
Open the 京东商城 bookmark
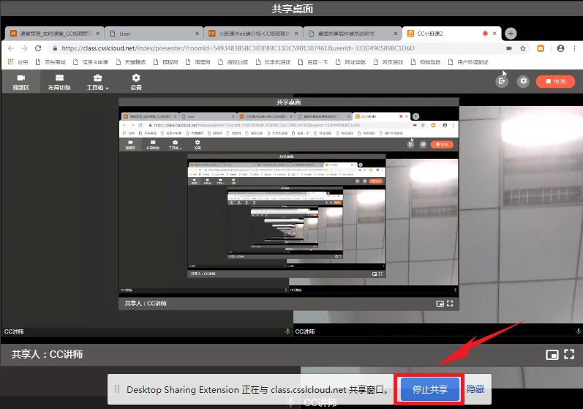(55, 62)
